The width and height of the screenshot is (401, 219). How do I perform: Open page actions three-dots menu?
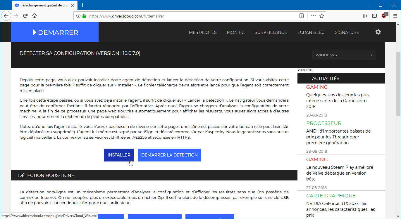click(x=313, y=16)
